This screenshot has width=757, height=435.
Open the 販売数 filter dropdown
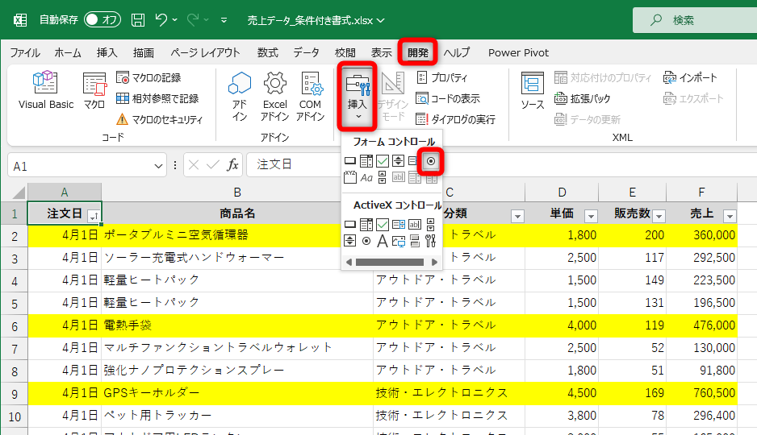[x=659, y=217]
